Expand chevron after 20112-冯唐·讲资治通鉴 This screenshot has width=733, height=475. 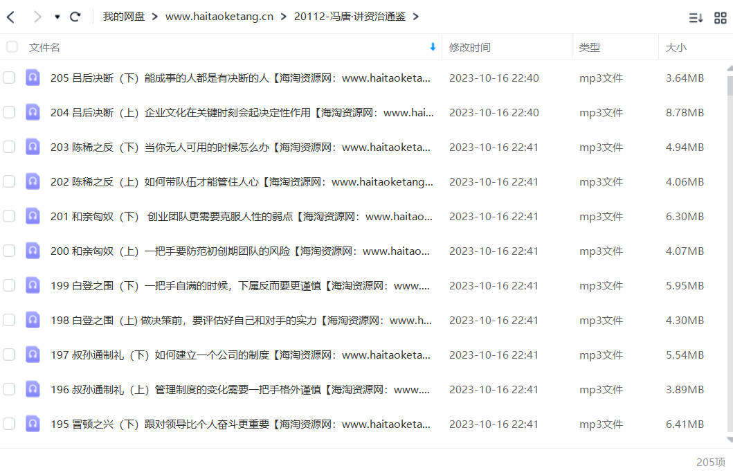(415, 17)
